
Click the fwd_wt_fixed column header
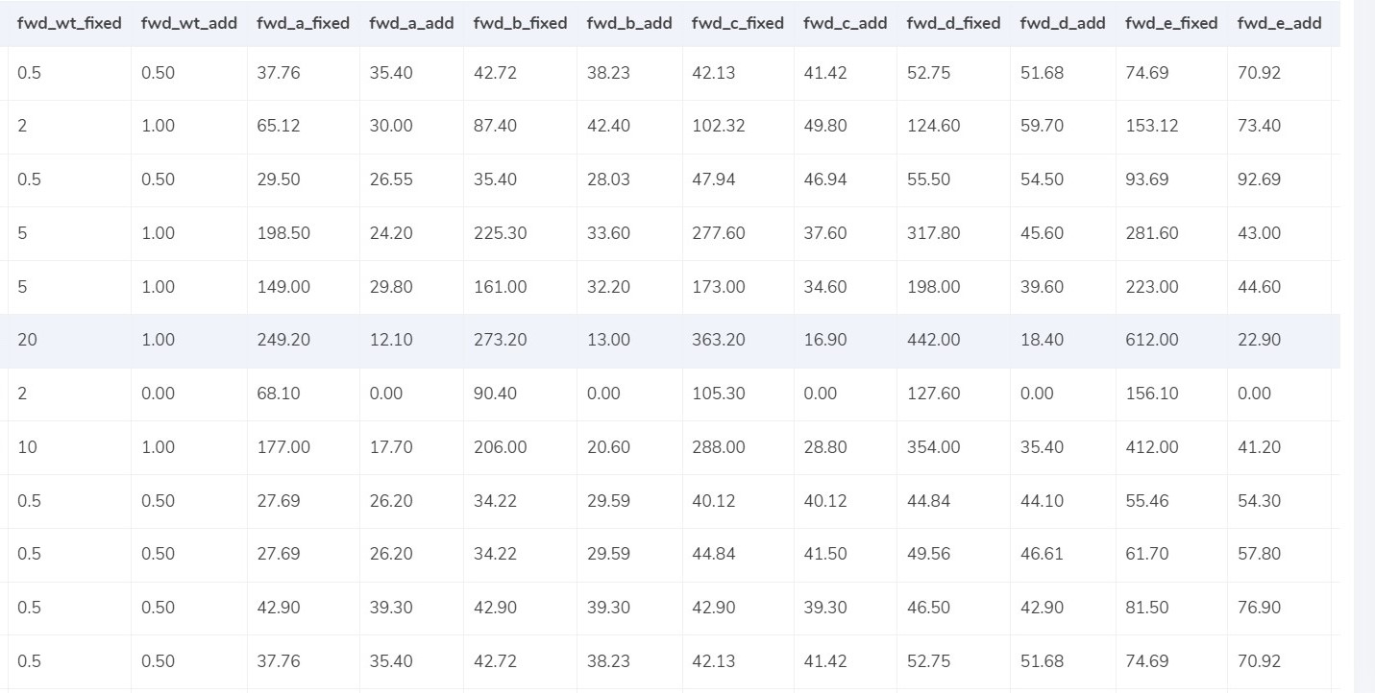point(69,23)
